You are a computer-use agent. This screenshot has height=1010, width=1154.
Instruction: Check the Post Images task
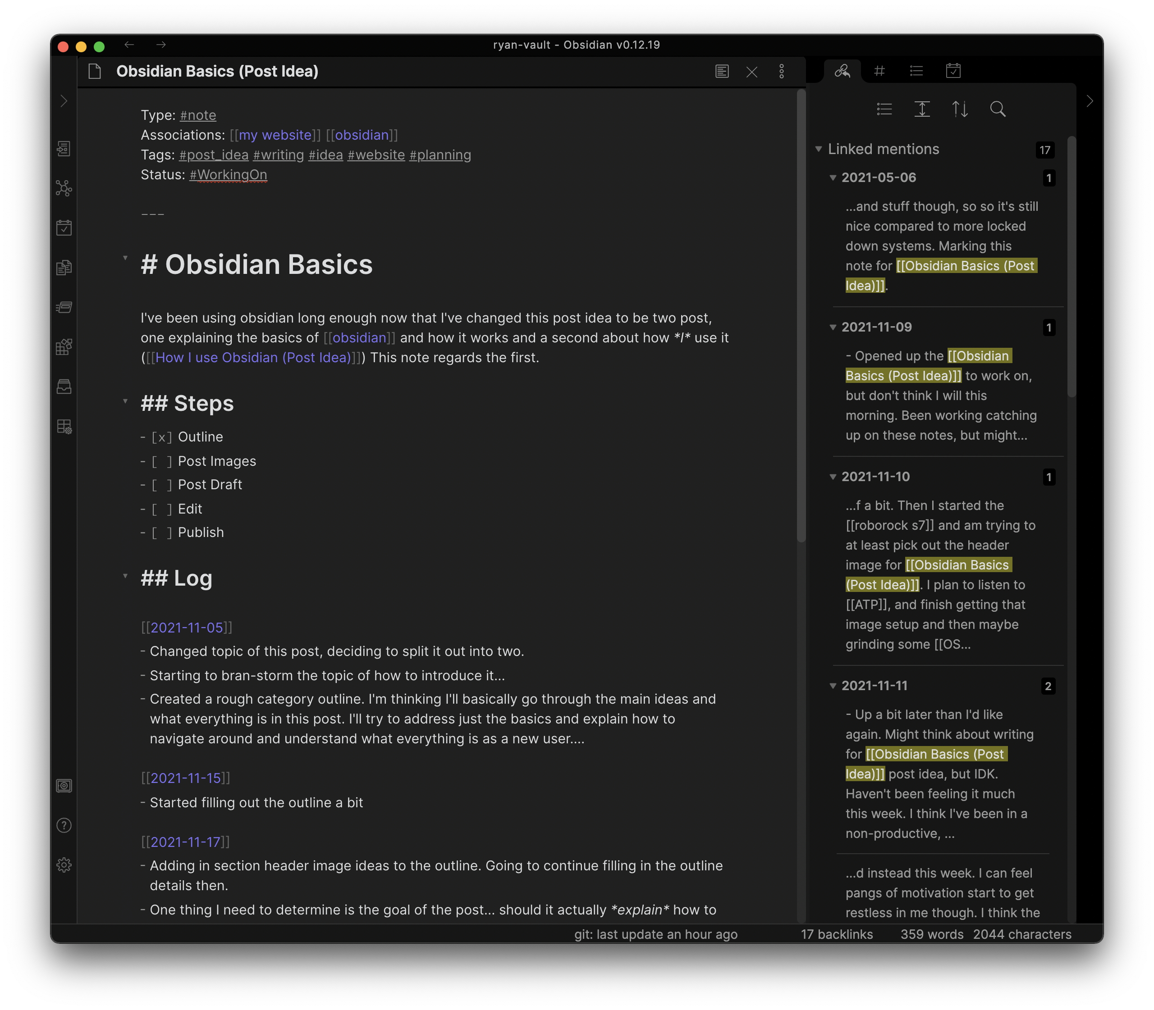coord(161,462)
